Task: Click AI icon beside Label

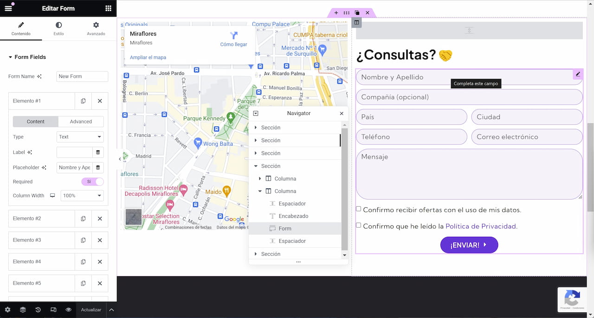Action: coord(30,153)
